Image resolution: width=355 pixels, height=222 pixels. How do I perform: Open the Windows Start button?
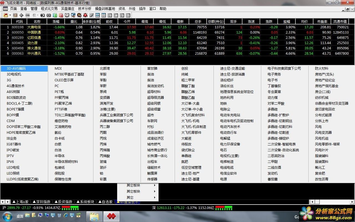(7, 216)
